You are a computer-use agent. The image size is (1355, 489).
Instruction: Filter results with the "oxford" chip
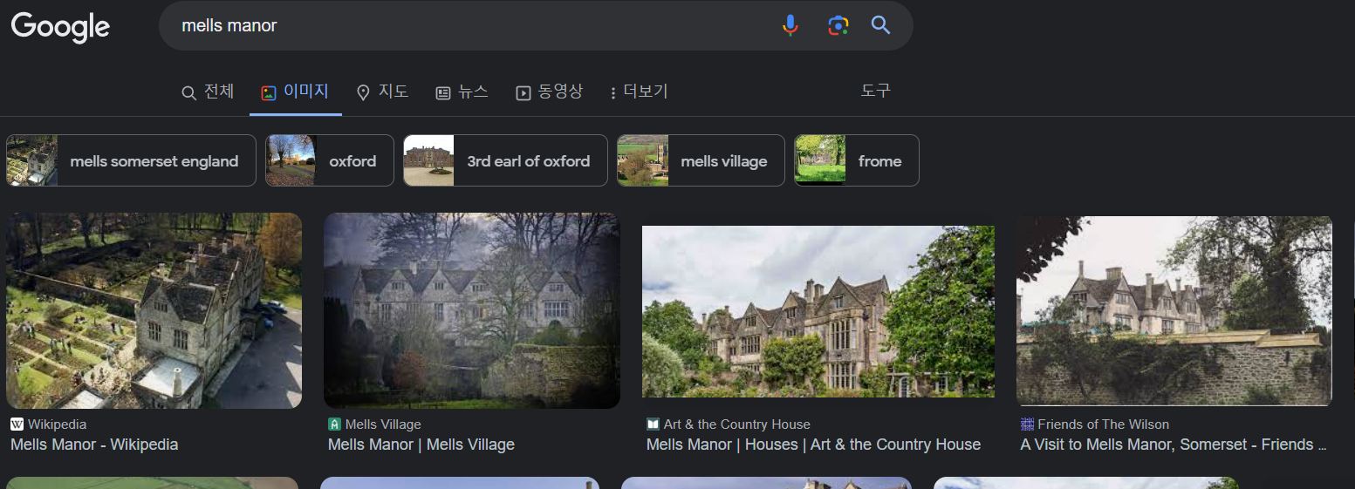click(x=330, y=160)
